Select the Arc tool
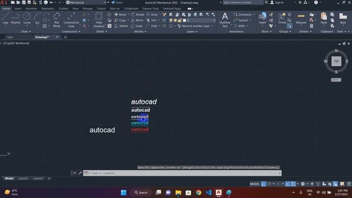Screen dimensions: 352x198 tap(37, 18)
